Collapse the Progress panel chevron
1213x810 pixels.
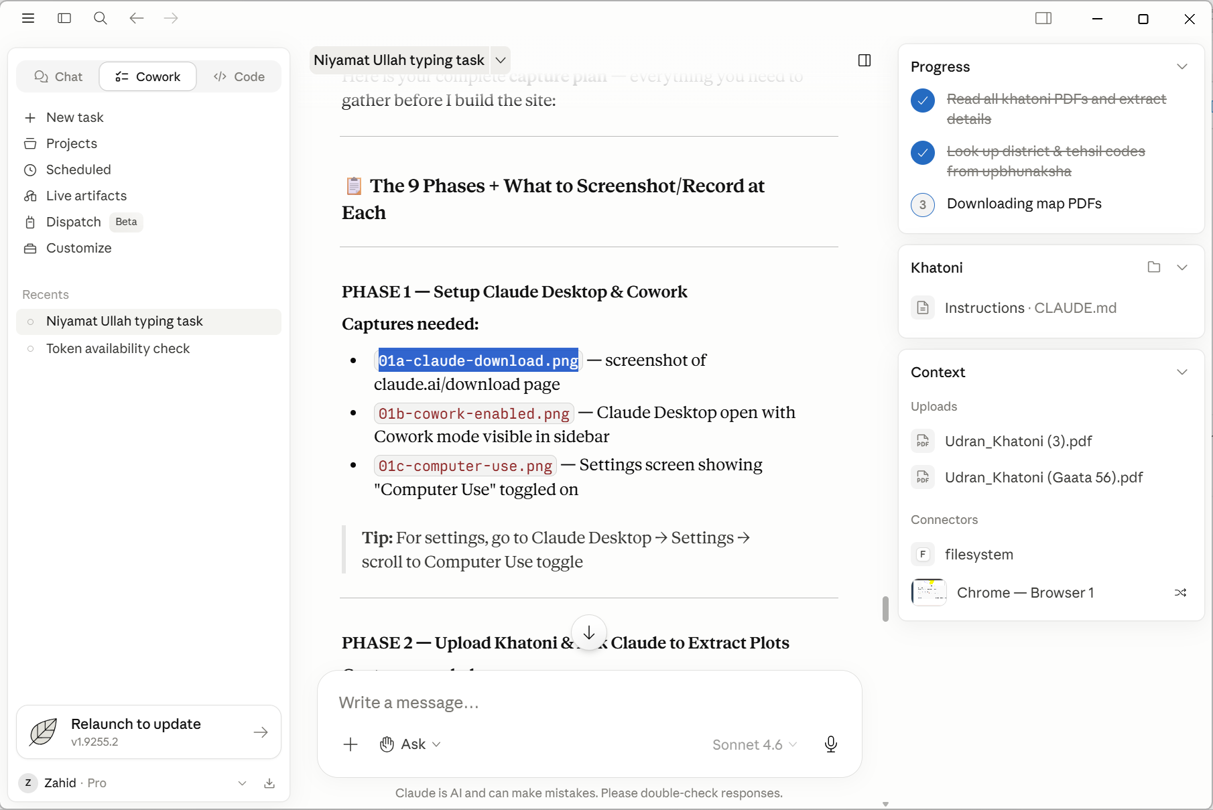pyautogui.click(x=1182, y=66)
